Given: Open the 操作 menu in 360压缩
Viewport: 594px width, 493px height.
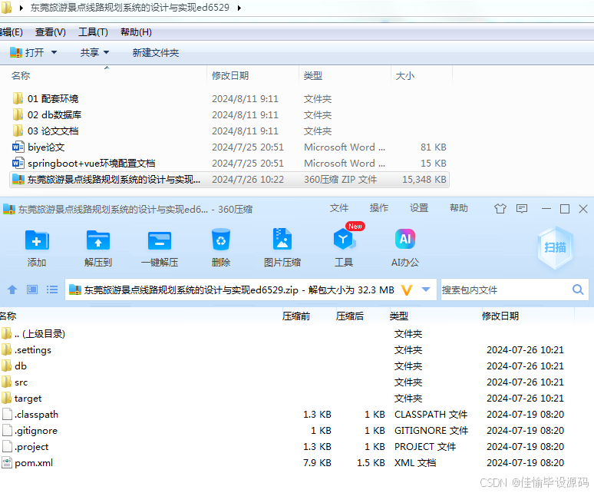Looking at the screenshot, I should 379,208.
